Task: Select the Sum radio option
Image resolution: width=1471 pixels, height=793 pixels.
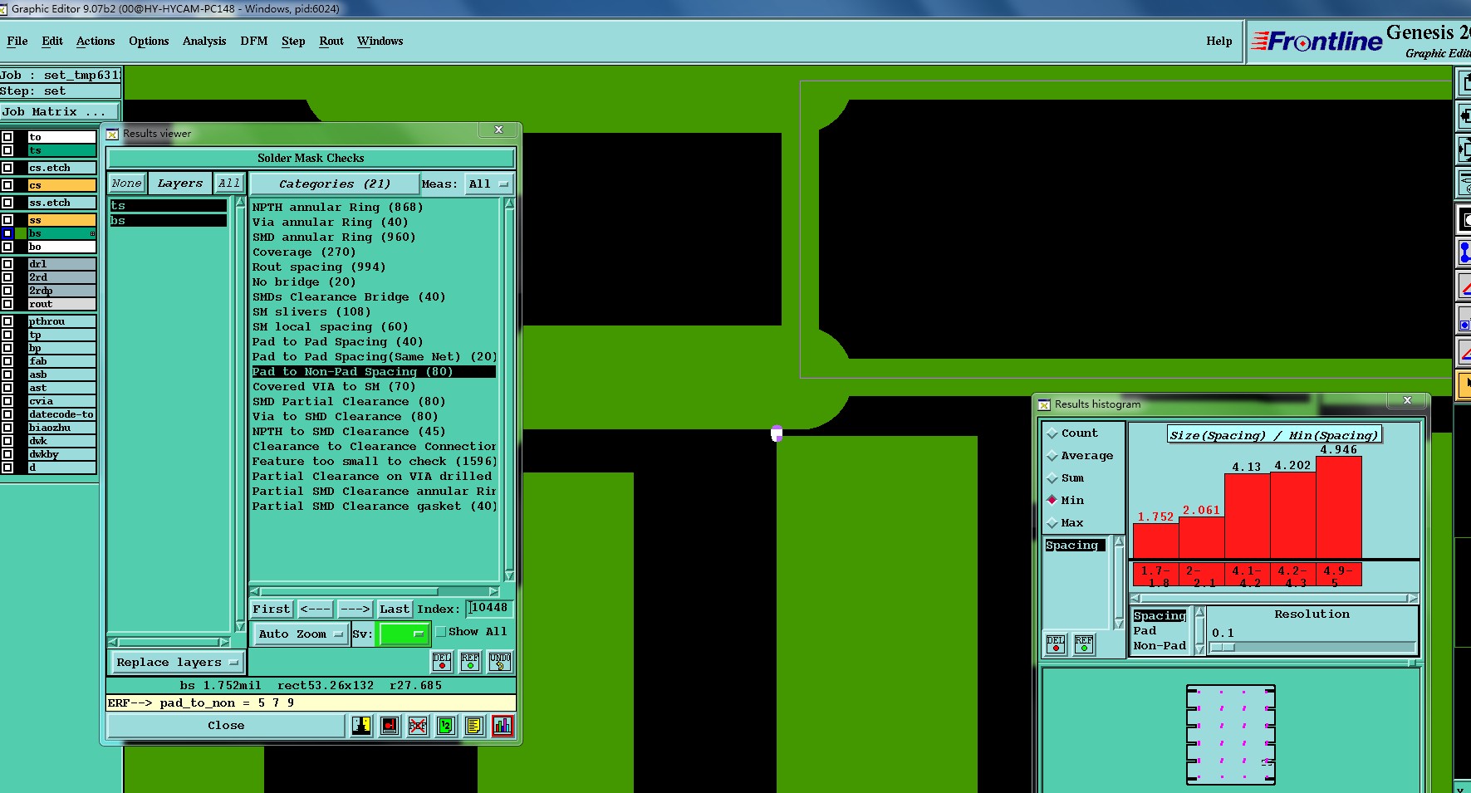Action: [x=1052, y=478]
